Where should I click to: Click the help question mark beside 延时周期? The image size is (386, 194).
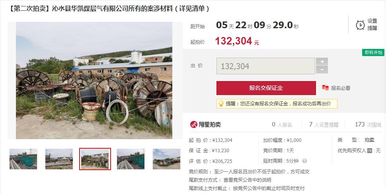304,161
